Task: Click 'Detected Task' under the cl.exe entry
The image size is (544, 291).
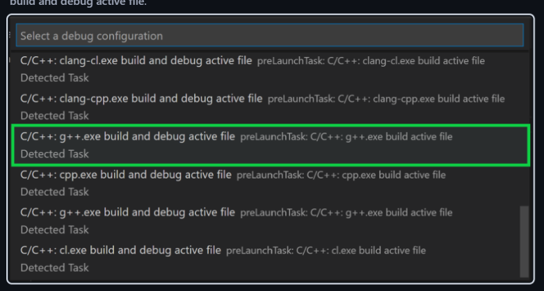Action: (x=55, y=267)
